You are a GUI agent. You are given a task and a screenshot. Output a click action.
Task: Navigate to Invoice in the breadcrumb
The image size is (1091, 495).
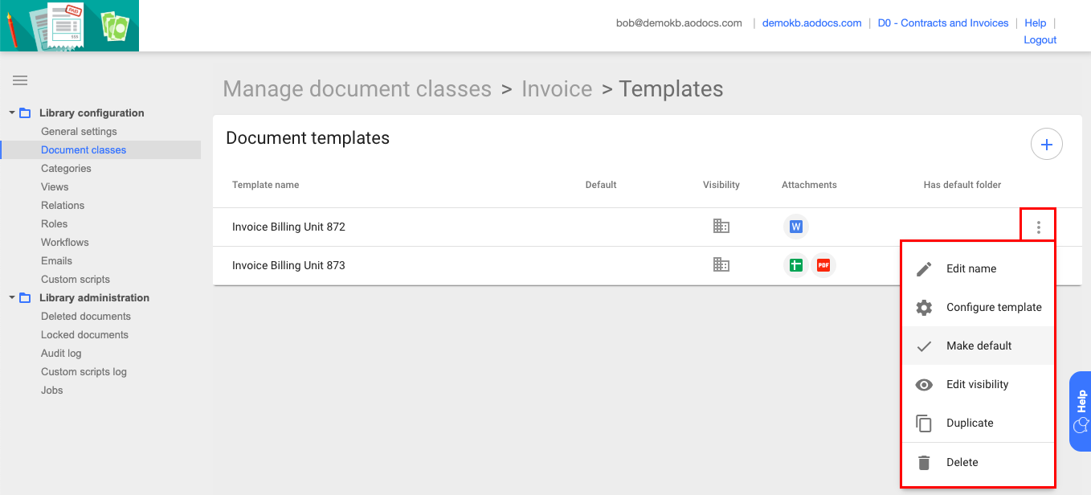coord(557,88)
